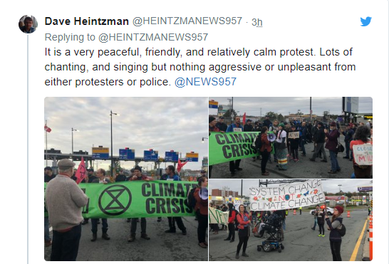Screen dimensions: 389x264
Task: Click the Twitter bird logo icon
Action: 366,21
